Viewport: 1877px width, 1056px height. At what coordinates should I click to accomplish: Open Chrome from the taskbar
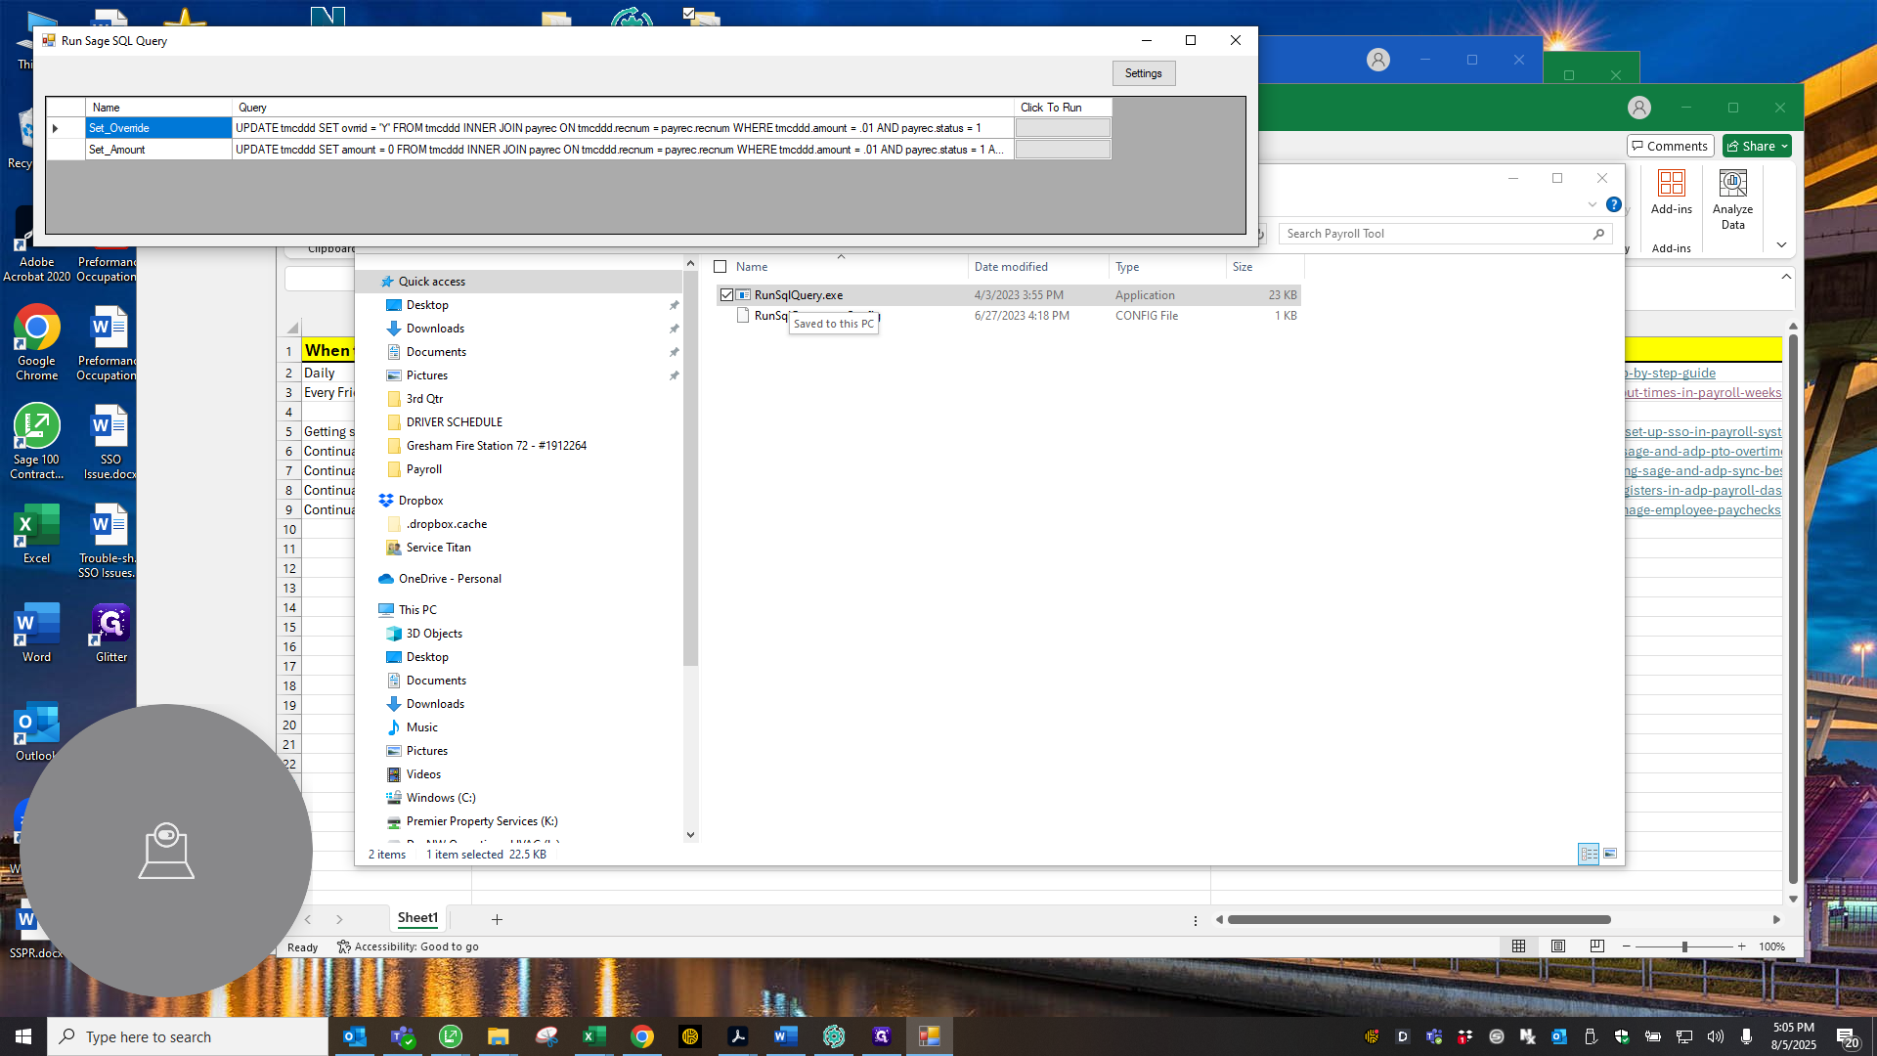pos(642,1036)
